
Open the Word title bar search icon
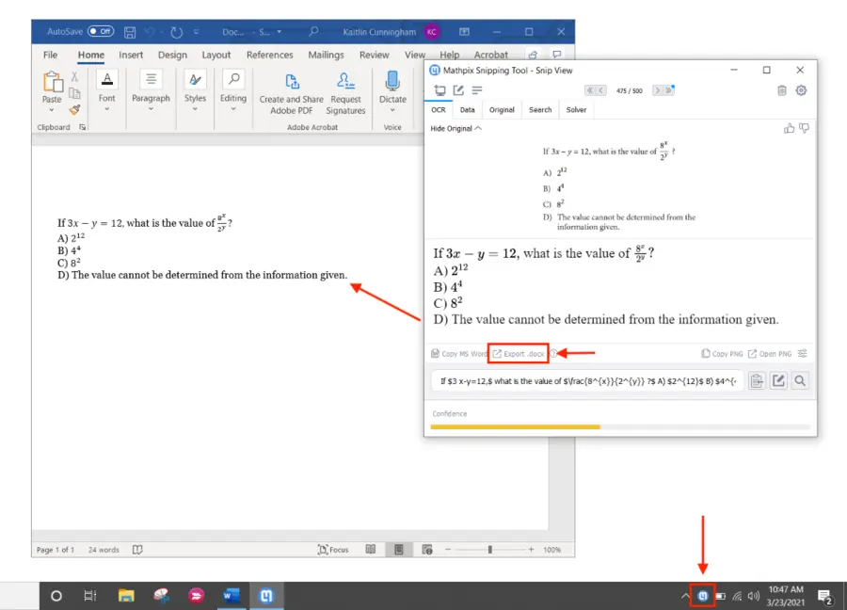(x=313, y=31)
